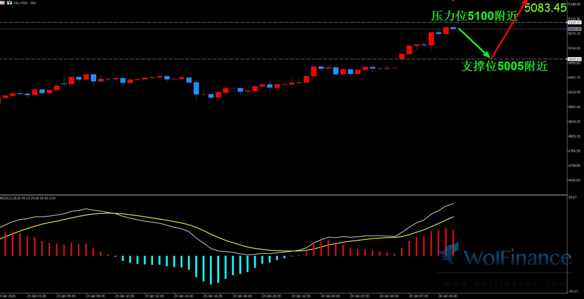
Task: Click the 23 Jan 16:30 time axis label
Action: click(x=213, y=296)
